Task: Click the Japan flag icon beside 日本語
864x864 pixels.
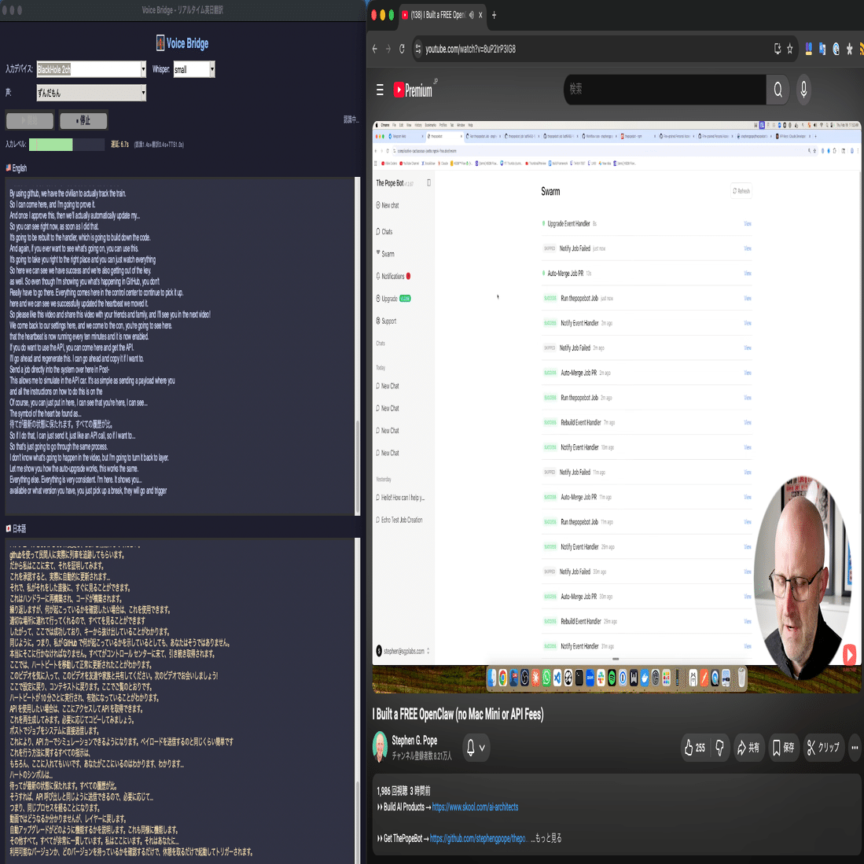Action: [x=9, y=528]
